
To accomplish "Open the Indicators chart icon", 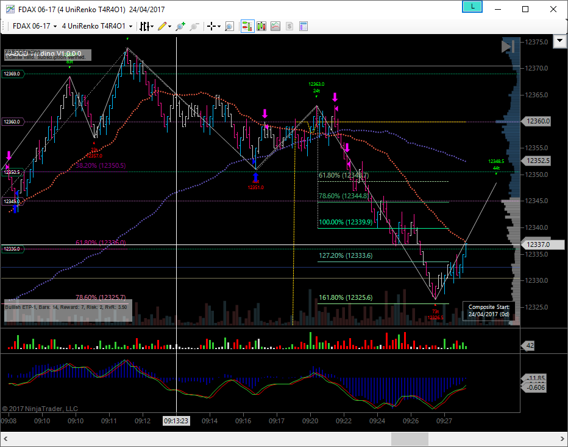I will point(275,26).
